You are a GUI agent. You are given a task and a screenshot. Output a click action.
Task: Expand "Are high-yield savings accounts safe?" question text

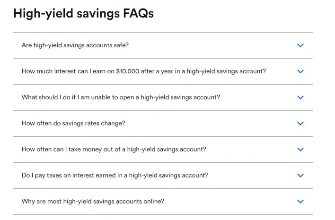click(75, 45)
